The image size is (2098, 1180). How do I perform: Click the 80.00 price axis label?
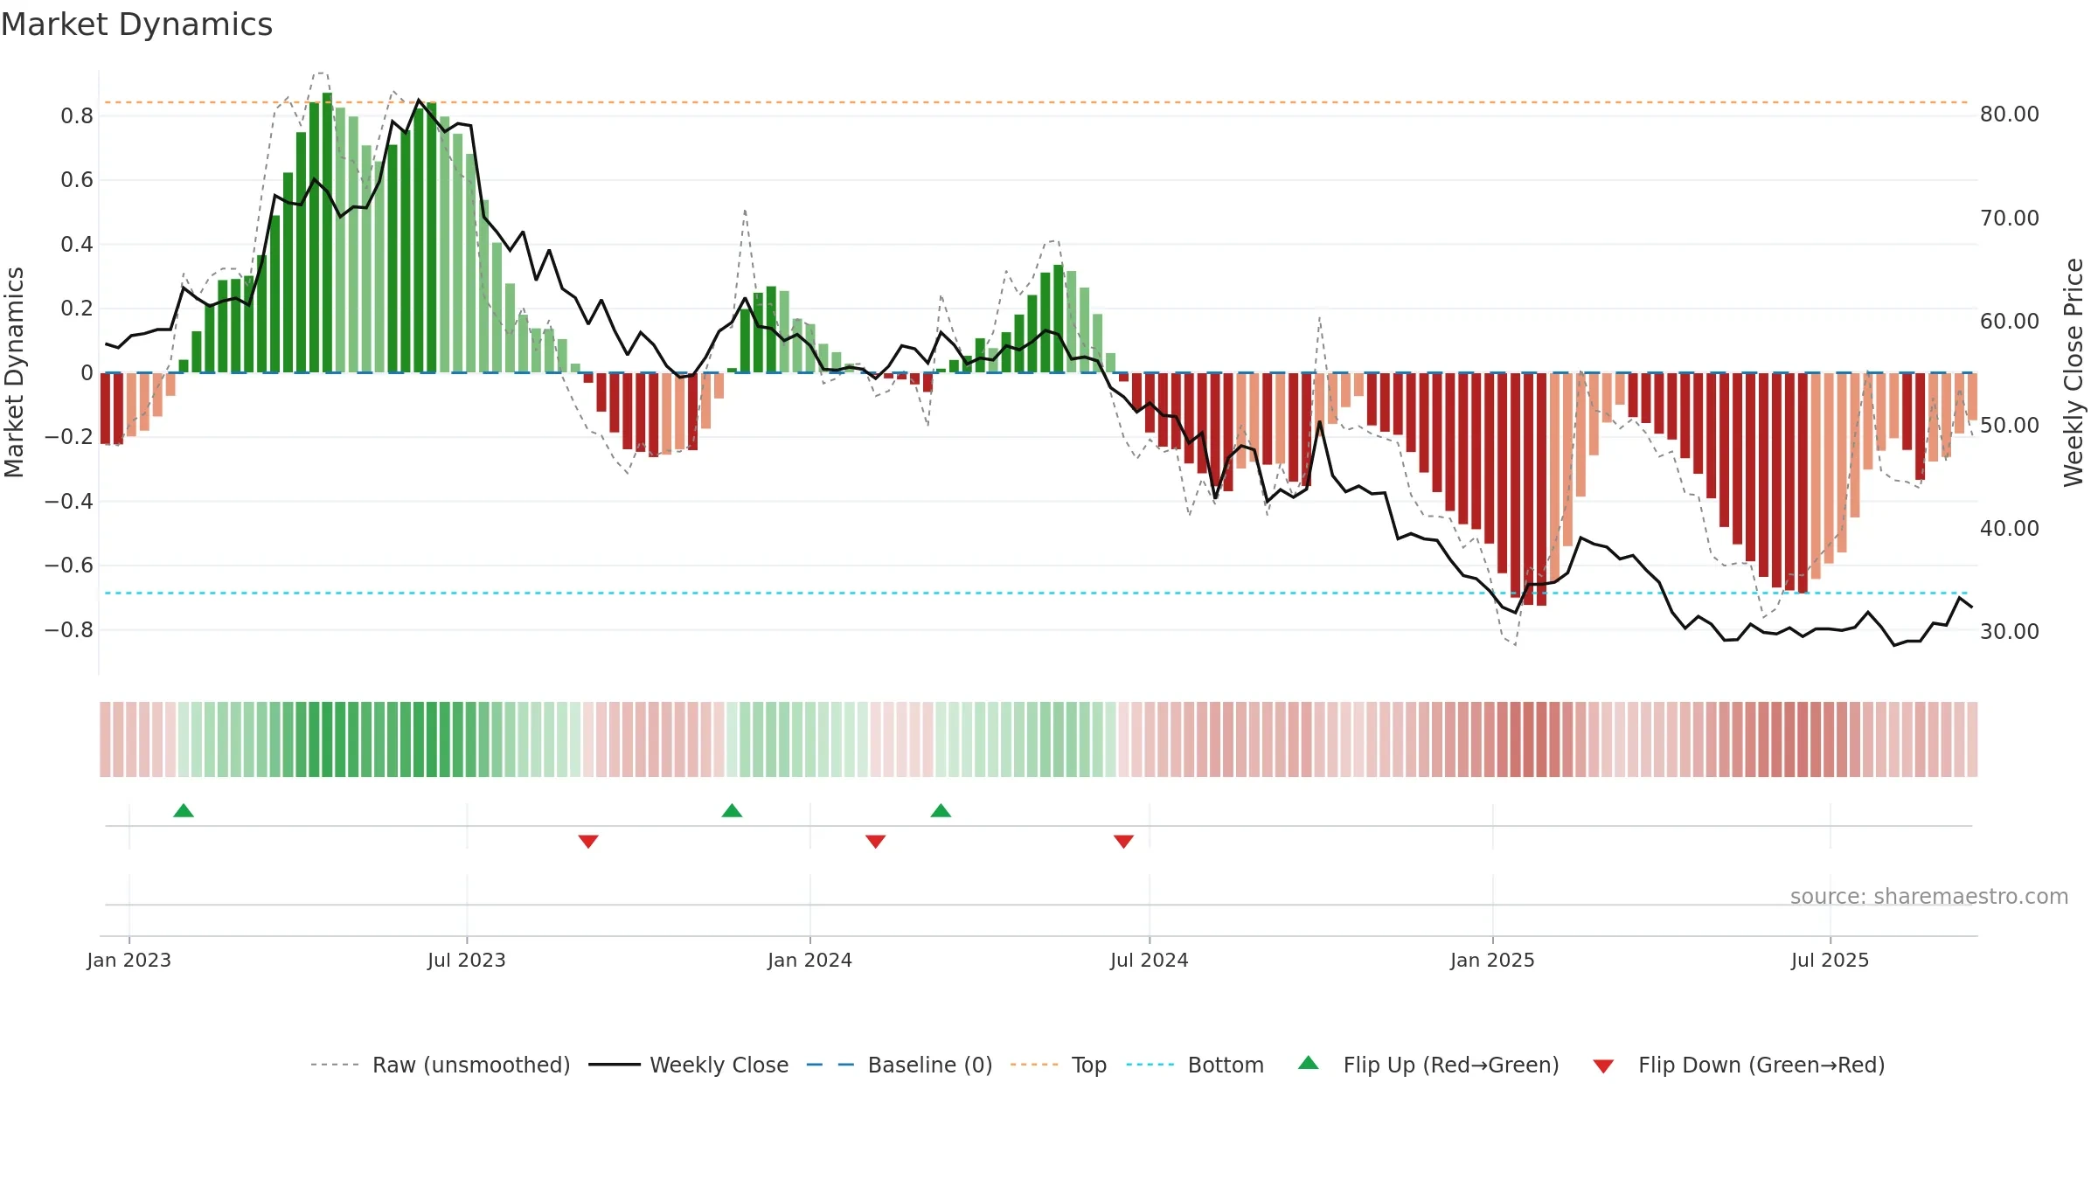click(x=2010, y=115)
